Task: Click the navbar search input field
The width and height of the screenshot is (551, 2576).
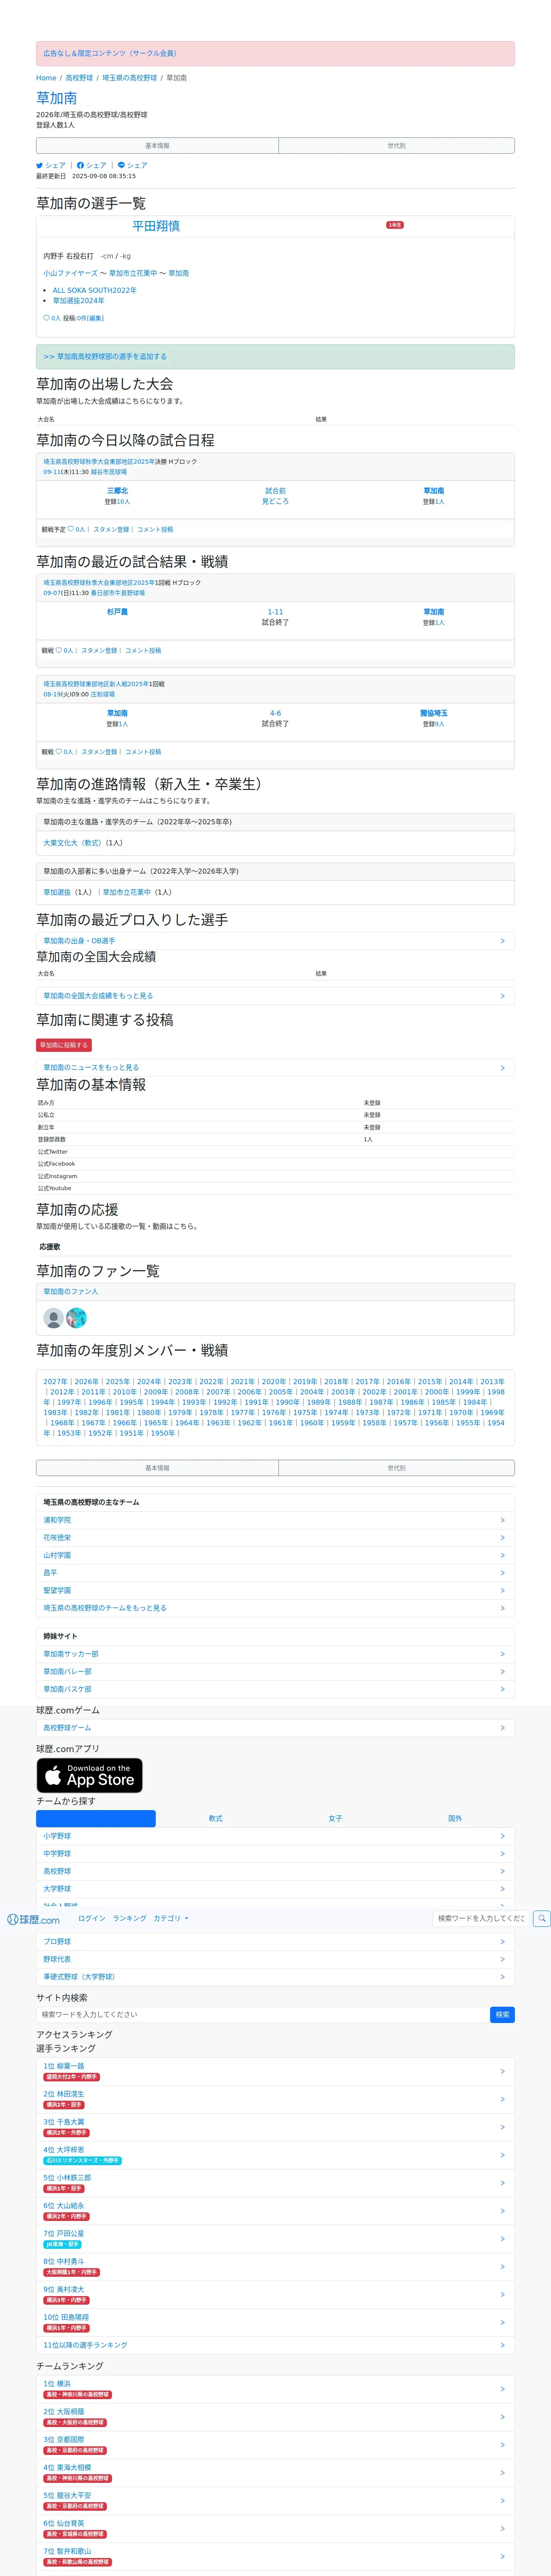Action: [480, 1918]
